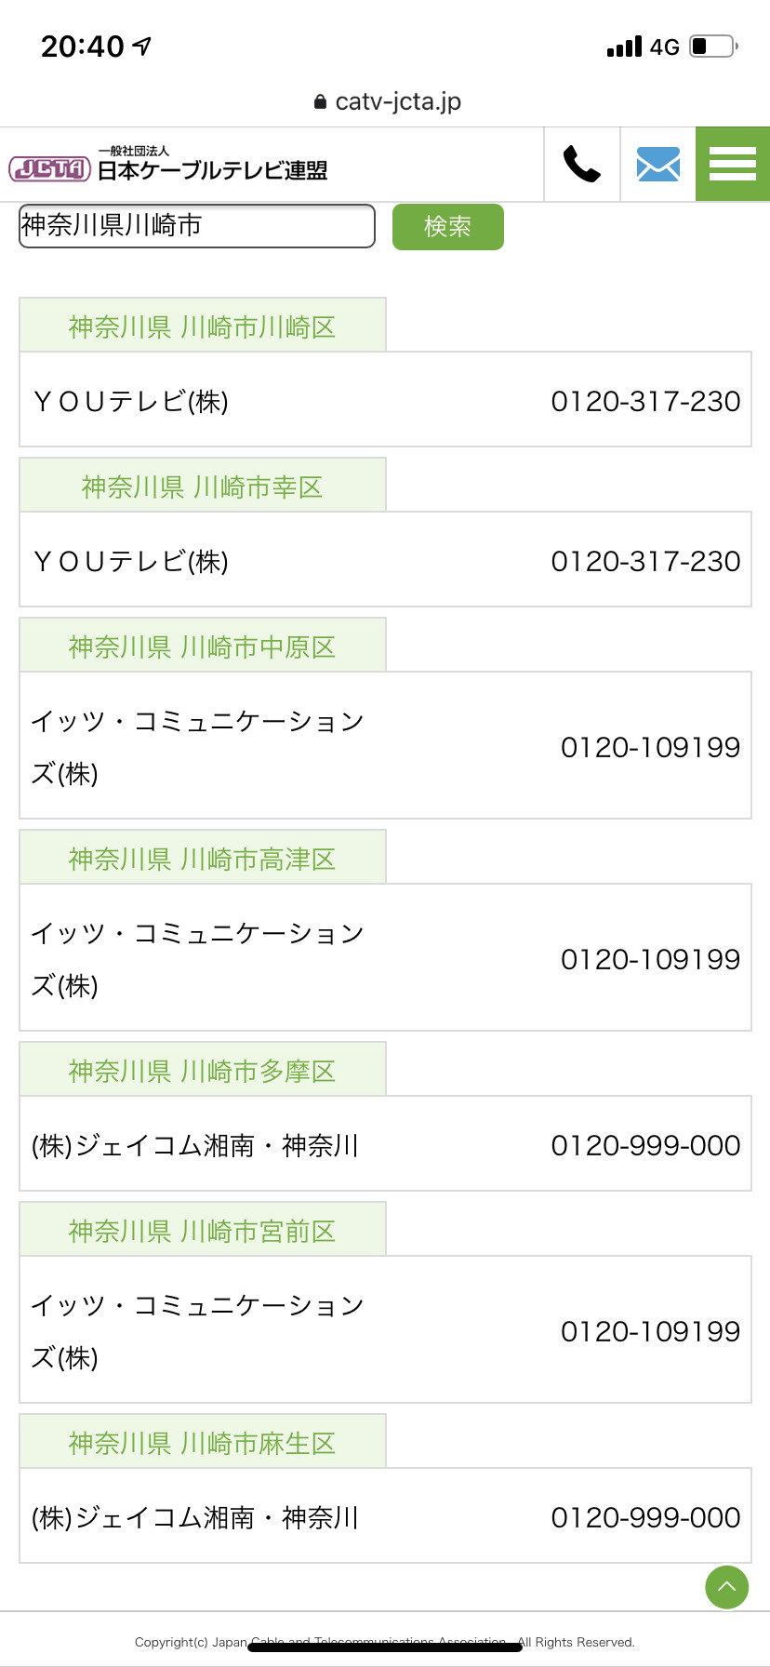Tap the scroll-to-top arrow button
The height and width of the screenshot is (1667, 770).
pos(726,1586)
